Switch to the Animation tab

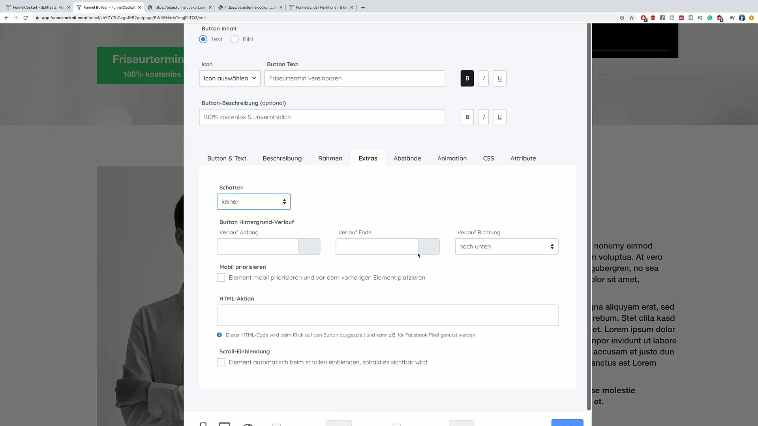click(452, 158)
